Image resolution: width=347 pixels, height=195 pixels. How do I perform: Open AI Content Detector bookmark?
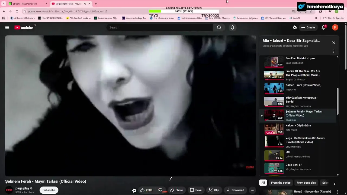tap(23, 18)
